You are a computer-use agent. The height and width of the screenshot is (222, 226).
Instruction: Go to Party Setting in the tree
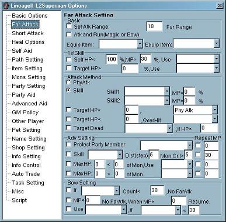pyautogui.click(x=29, y=86)
